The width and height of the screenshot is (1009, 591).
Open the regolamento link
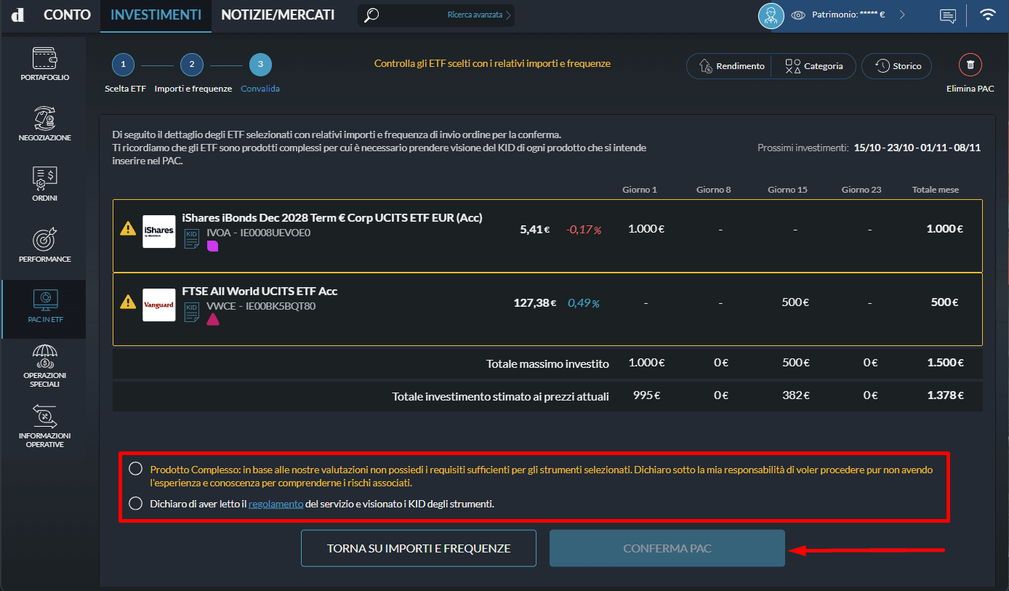(276, 503)
